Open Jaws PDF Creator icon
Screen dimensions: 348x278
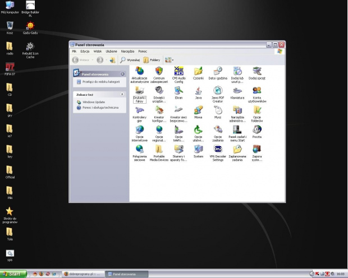coord(218,94)
